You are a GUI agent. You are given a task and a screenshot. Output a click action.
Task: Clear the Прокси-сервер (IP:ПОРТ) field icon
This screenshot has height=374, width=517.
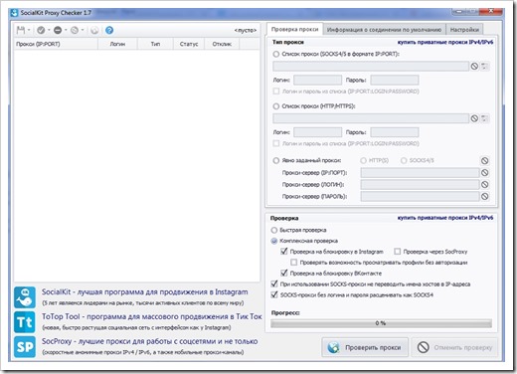(x=485, y=173)
